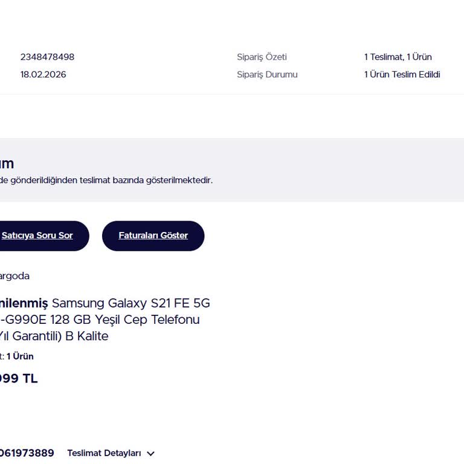This screenshot has height=464, width=464.
Task: Select the '1 Teslimat, 1 Ürün' summary
Action: click(398, 57)
